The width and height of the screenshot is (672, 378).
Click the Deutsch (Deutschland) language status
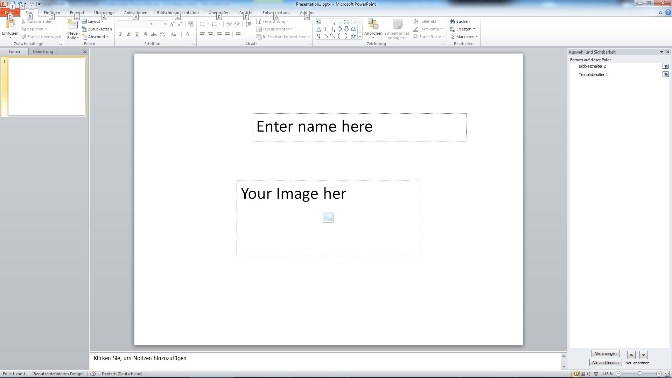tap(122, 374)
